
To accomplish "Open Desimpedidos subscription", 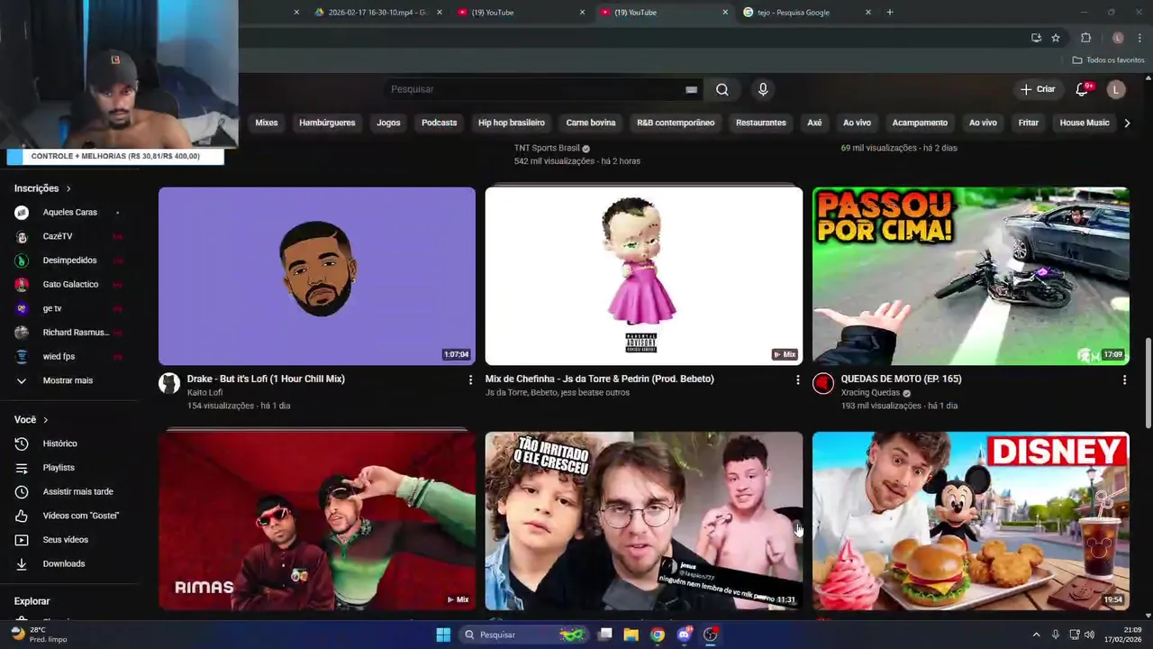I will [x=68, y=261].
